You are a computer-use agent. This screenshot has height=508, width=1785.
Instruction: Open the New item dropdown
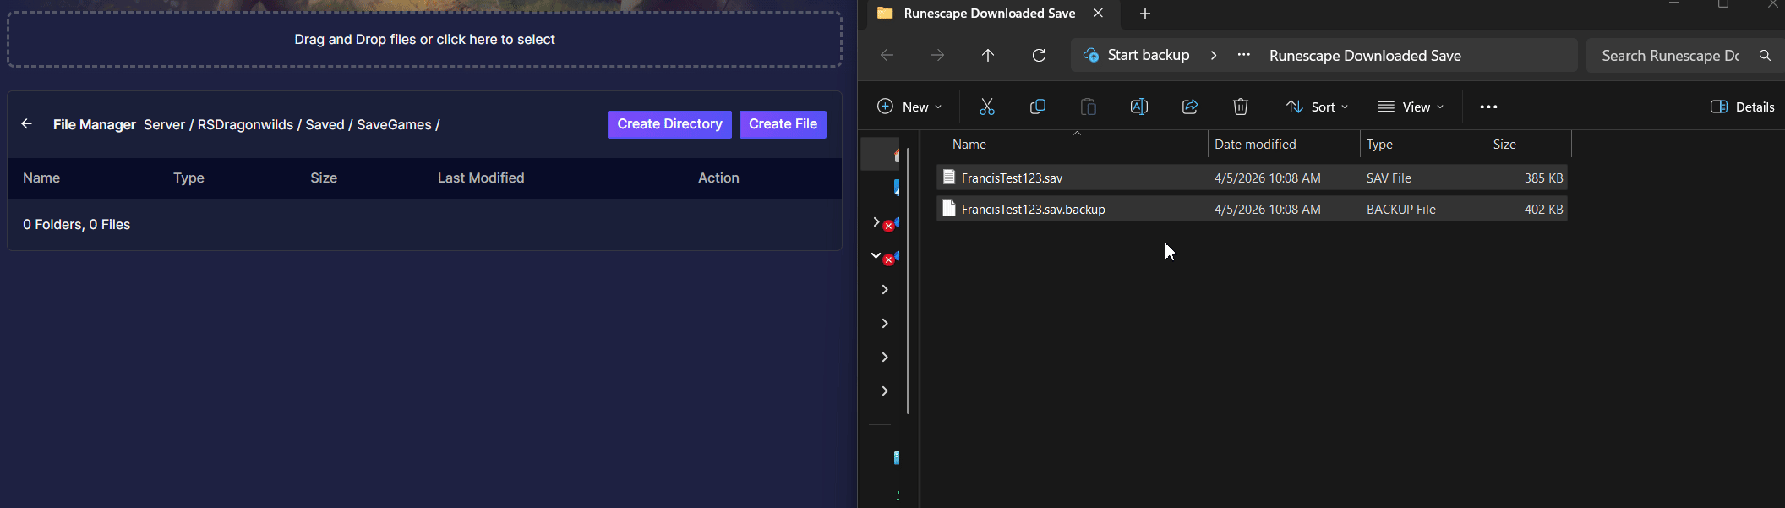click(x=909, y=107)
